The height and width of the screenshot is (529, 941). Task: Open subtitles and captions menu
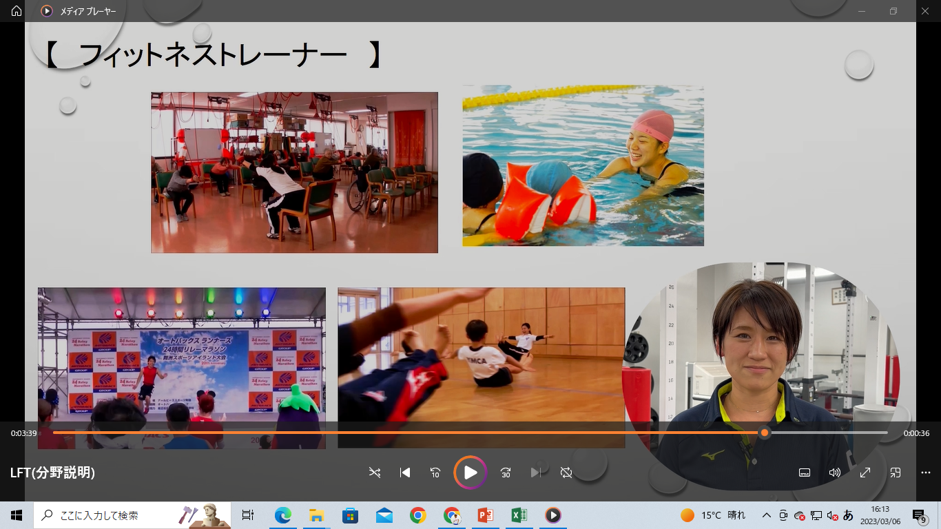[x=804, y=473]
